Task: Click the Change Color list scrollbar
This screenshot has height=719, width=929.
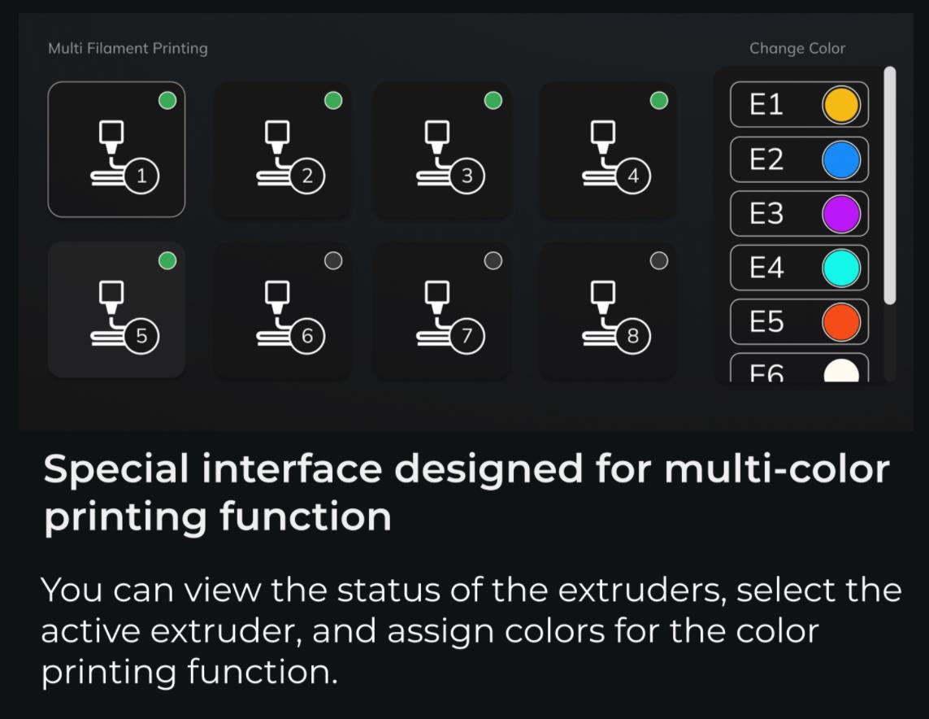Action: click(x=890, y=185)
